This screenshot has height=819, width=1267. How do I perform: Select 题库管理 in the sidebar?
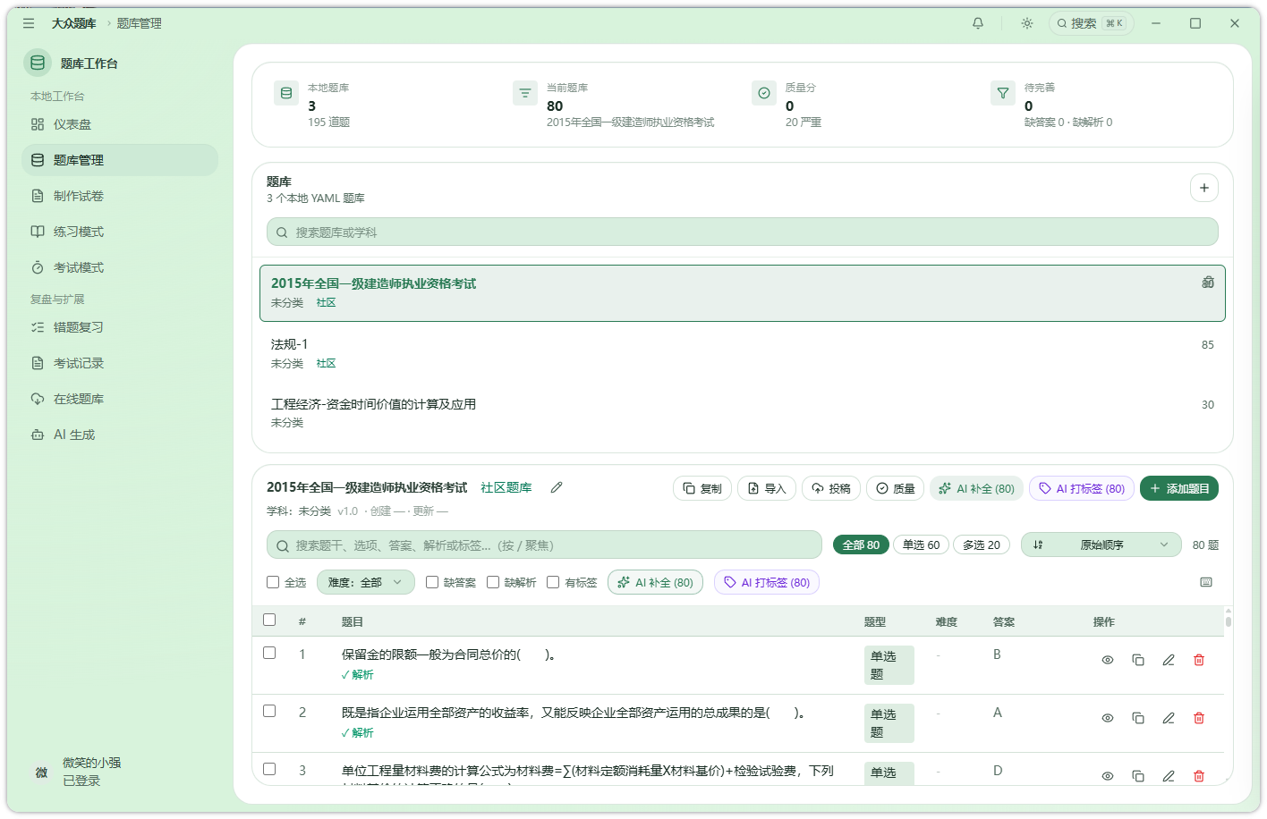pos(120,160)
